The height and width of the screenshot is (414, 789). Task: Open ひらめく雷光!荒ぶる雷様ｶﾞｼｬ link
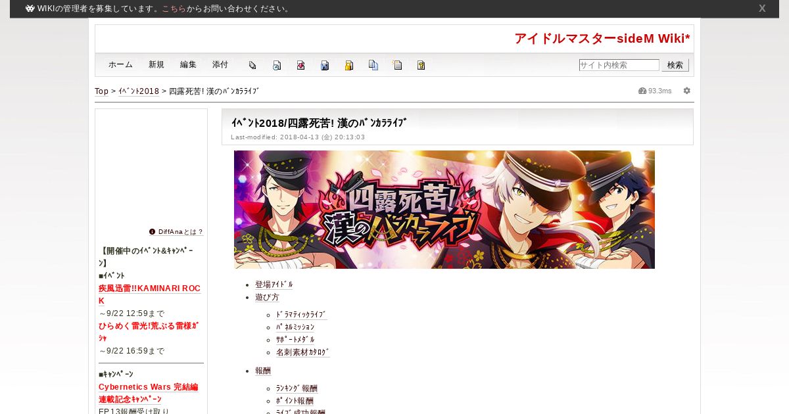(149, 331)
